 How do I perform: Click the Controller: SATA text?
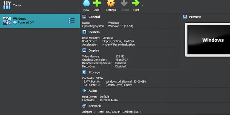[92, 78]
